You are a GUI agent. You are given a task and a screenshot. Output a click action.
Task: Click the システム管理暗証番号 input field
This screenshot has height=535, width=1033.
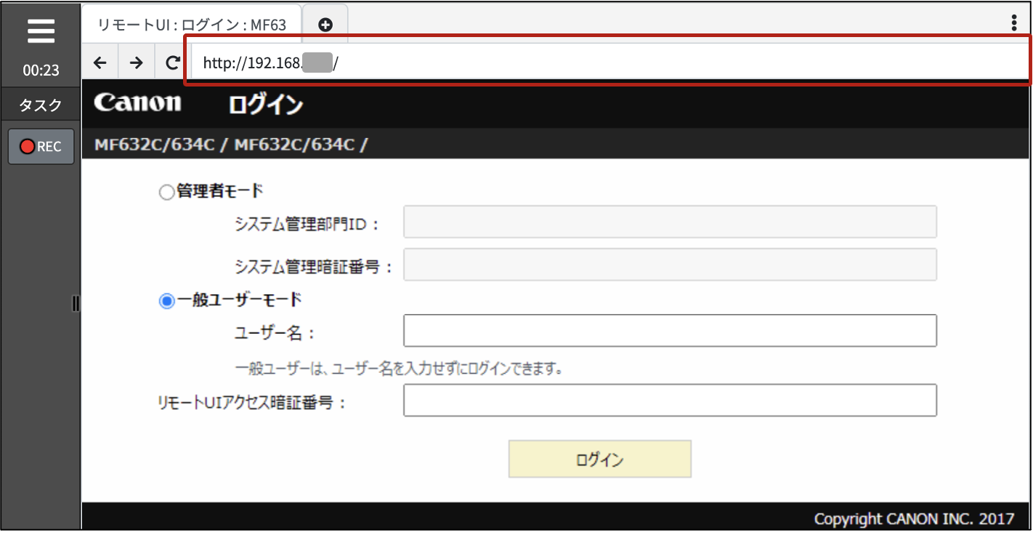[x=670, y=265]
